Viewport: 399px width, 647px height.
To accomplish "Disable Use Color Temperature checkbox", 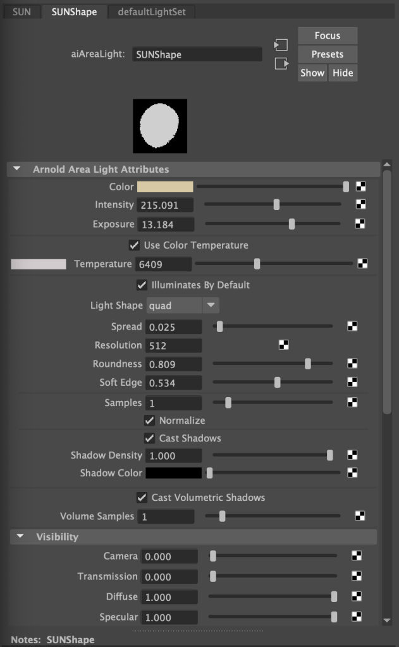I will coord(134,245).
